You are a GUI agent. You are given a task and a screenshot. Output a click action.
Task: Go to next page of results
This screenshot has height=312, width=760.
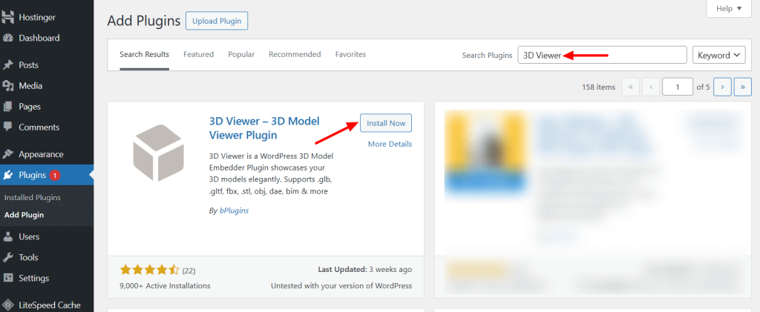point(722,87)
